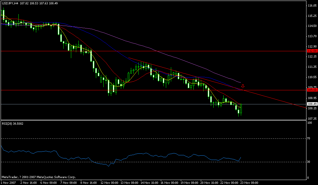Click the current price 108.49 tag
Screen dimensions: 318x185
pyautogui.click(x=312, y=104)
